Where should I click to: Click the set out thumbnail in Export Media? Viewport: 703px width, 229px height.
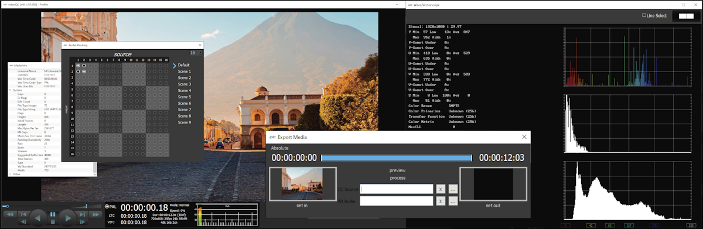click(x=493, y=184)
